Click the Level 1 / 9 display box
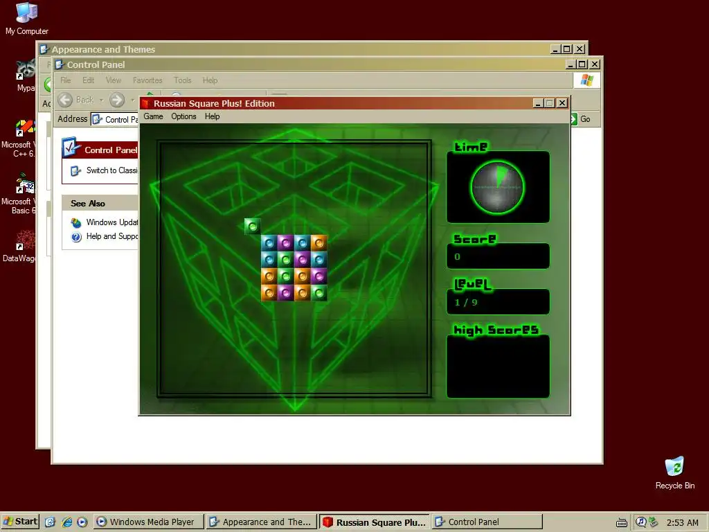 [498, 302]
